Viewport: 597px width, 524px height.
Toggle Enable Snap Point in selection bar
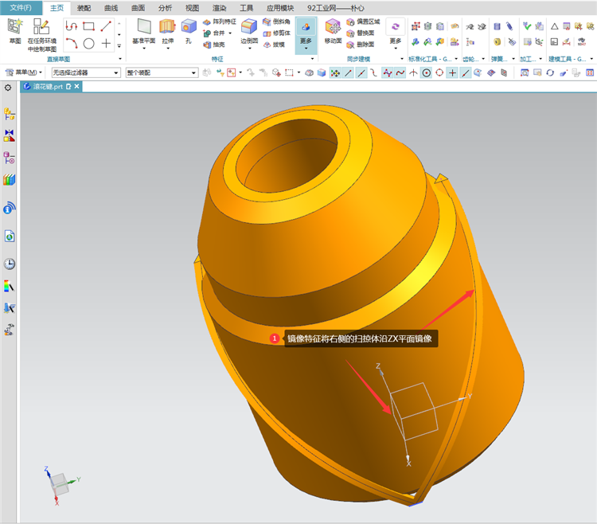335,72
